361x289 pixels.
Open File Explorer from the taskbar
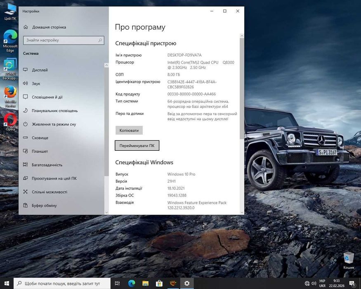click(145, 283)
